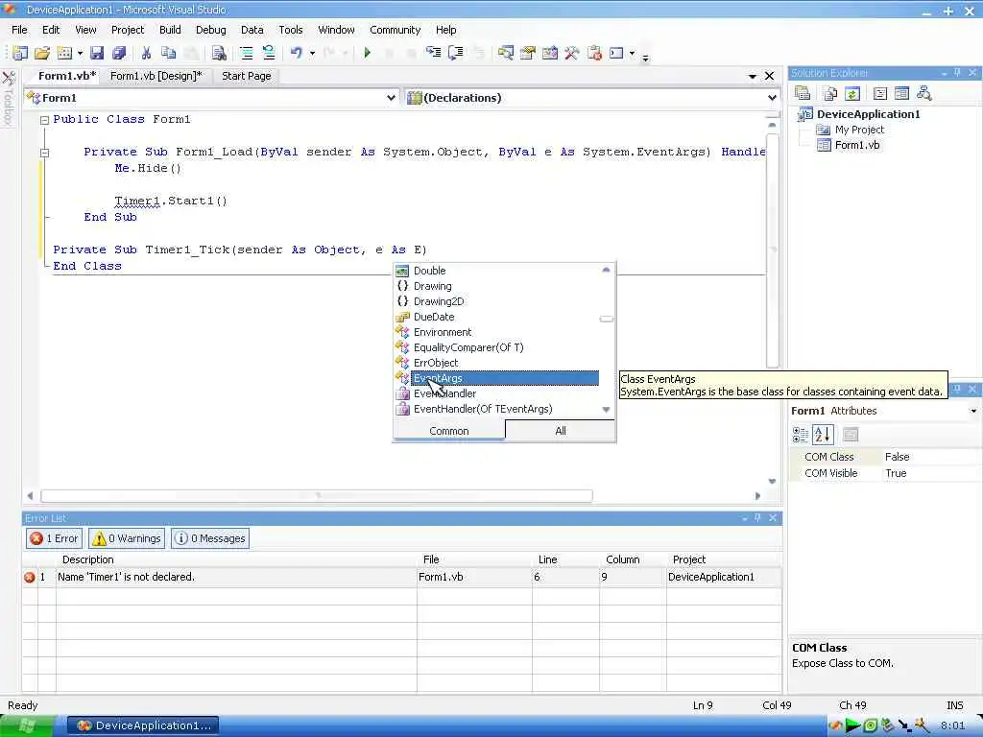Open the Form1 class name dropdown
This screenshot has width=983, height=737.
(x=391, y=98)
